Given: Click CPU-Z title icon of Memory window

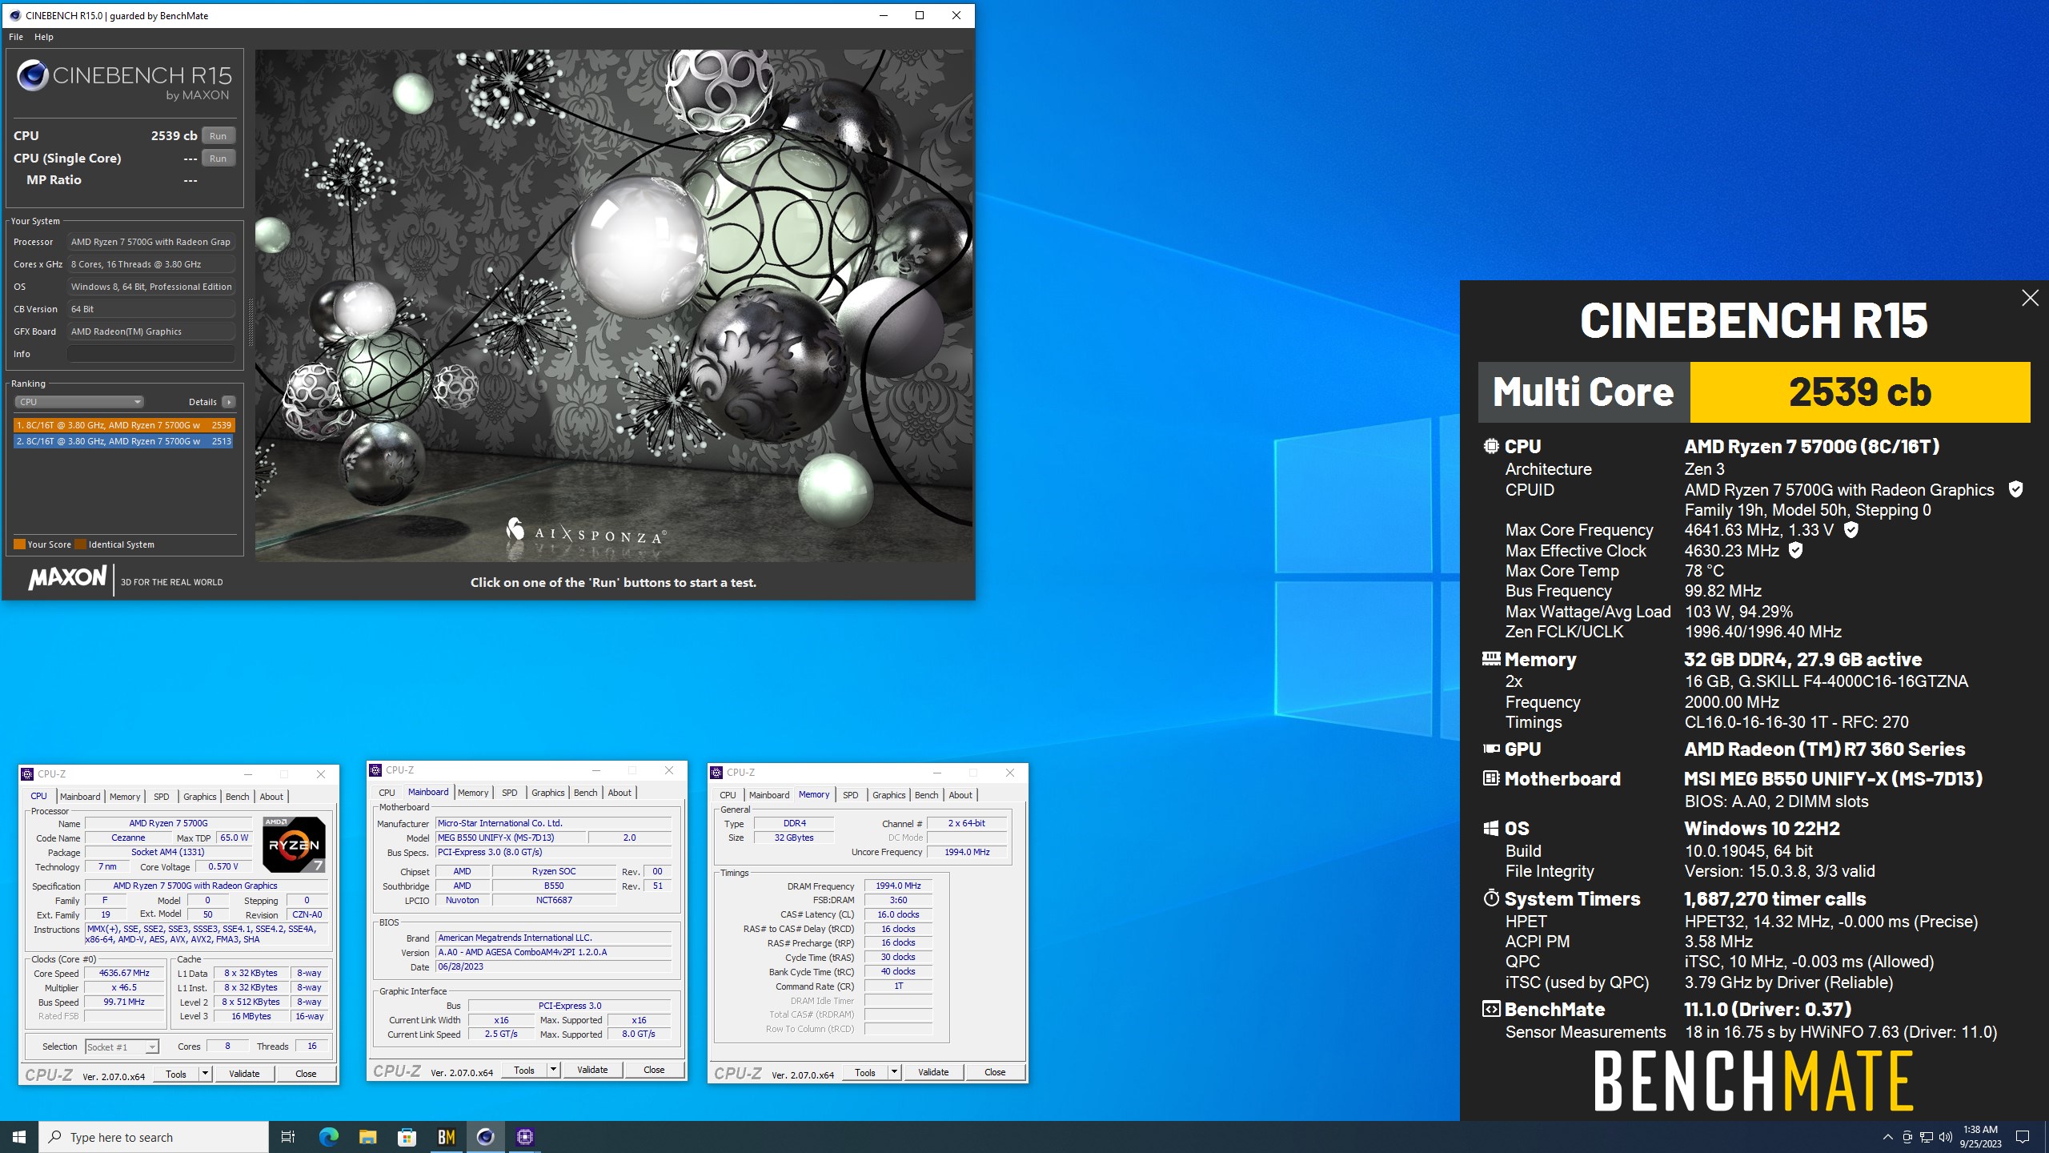Looking at the screenshot, I should 716,773.
